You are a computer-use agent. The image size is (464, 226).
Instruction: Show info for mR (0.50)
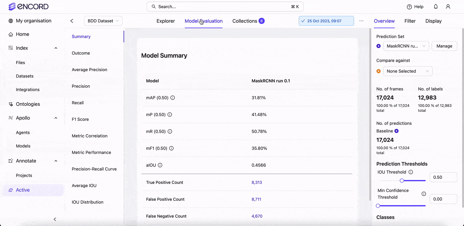(x=170, y=131)
